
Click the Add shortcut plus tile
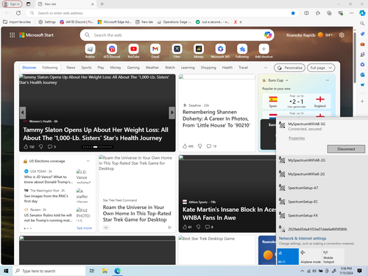pos(263,49)
